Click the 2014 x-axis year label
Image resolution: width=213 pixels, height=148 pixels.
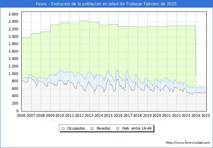click(99, 115)
